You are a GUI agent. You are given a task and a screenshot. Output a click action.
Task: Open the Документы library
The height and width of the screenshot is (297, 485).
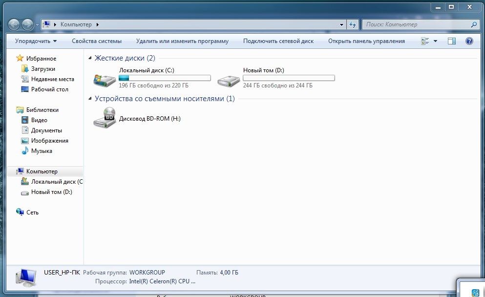(46, 130)
